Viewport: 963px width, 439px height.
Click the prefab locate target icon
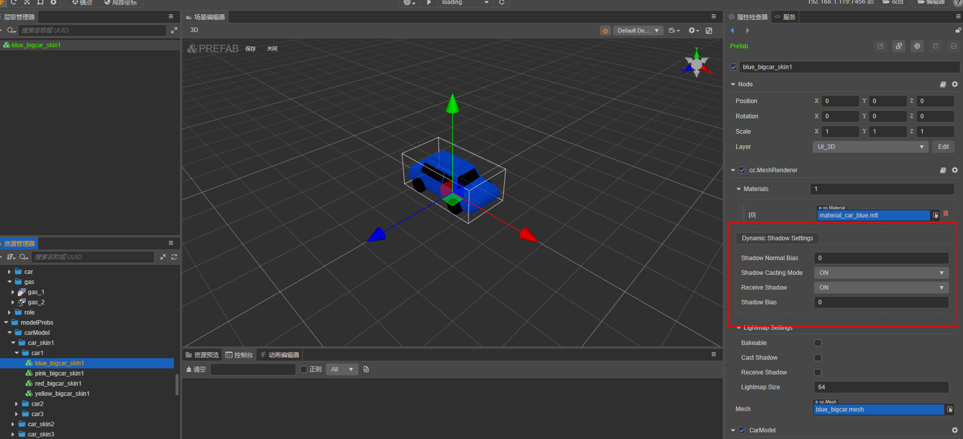(x=917, y=46)
